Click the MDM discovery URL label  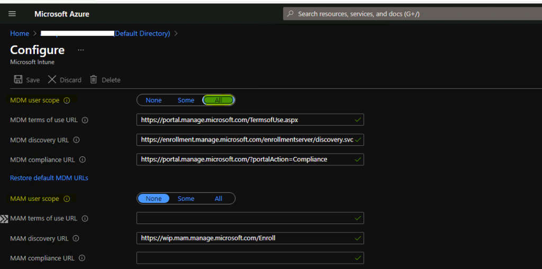tap(39, 140)
